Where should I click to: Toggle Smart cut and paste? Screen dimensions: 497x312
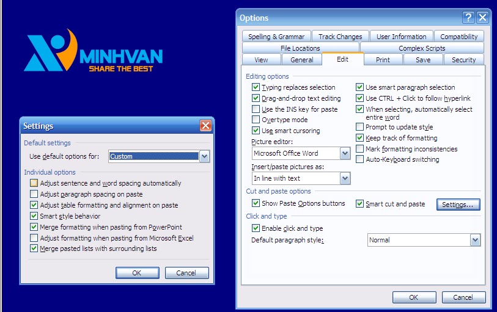pyautogui.click(x=359, y=203)
